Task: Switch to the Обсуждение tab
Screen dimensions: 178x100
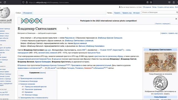Action: point(27,13)
